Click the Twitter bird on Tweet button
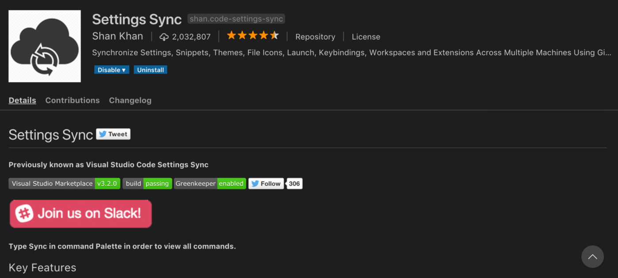 (x=103, y=134)
